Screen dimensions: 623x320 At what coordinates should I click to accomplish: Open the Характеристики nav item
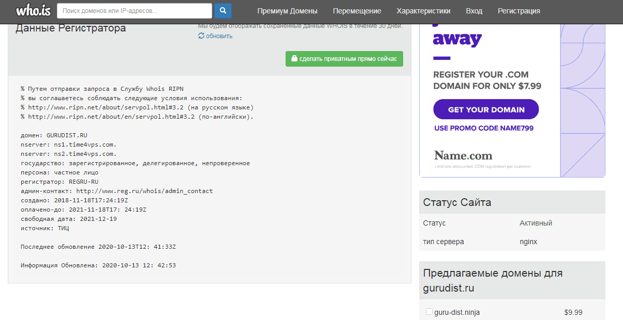(x=423, y=11)
